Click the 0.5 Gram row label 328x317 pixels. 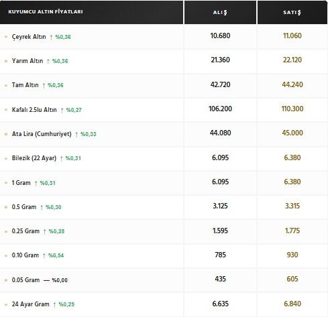24,207
